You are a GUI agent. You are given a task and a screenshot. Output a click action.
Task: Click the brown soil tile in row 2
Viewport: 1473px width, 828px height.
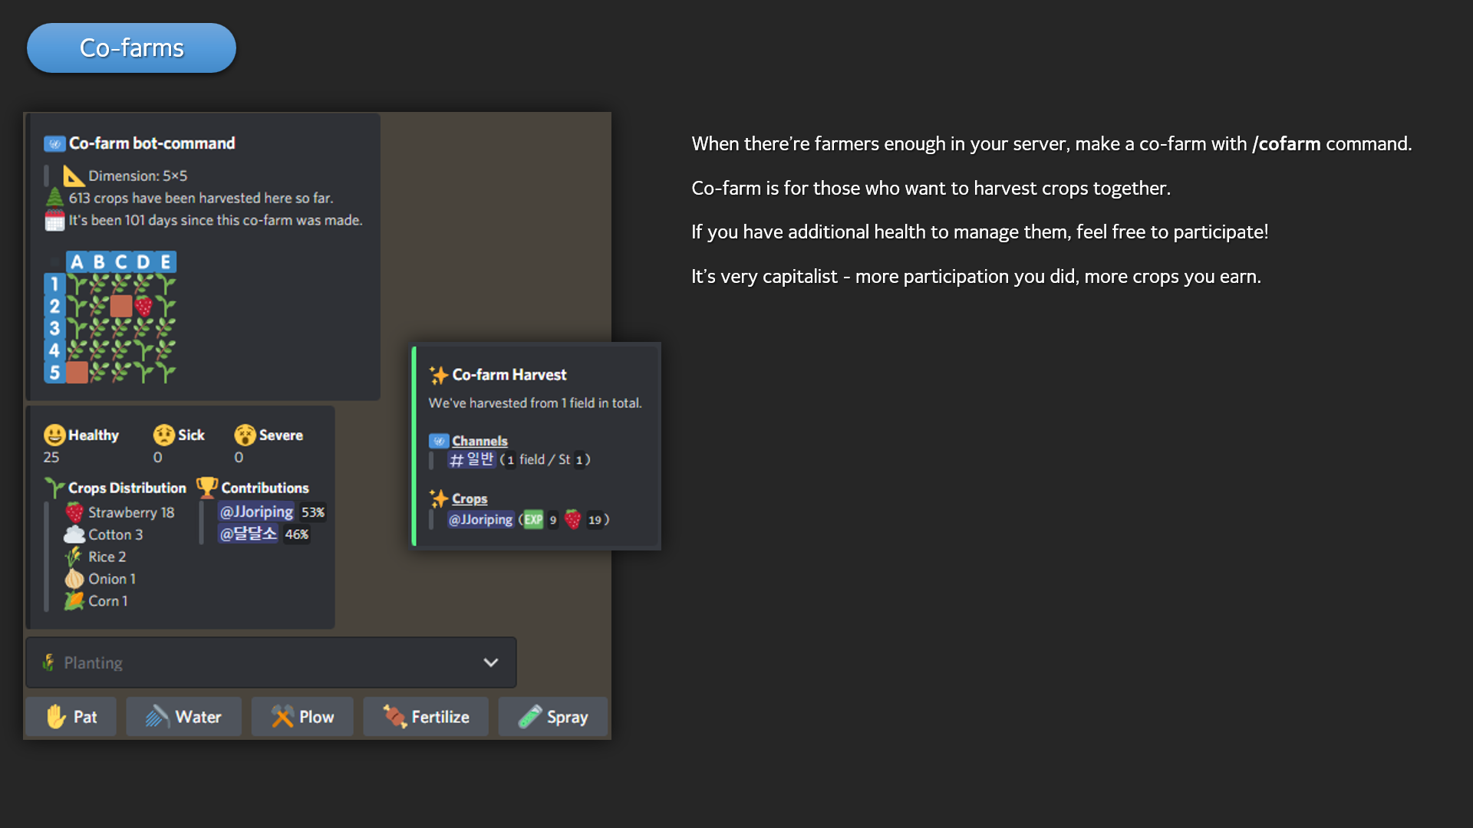click(121, 307)
